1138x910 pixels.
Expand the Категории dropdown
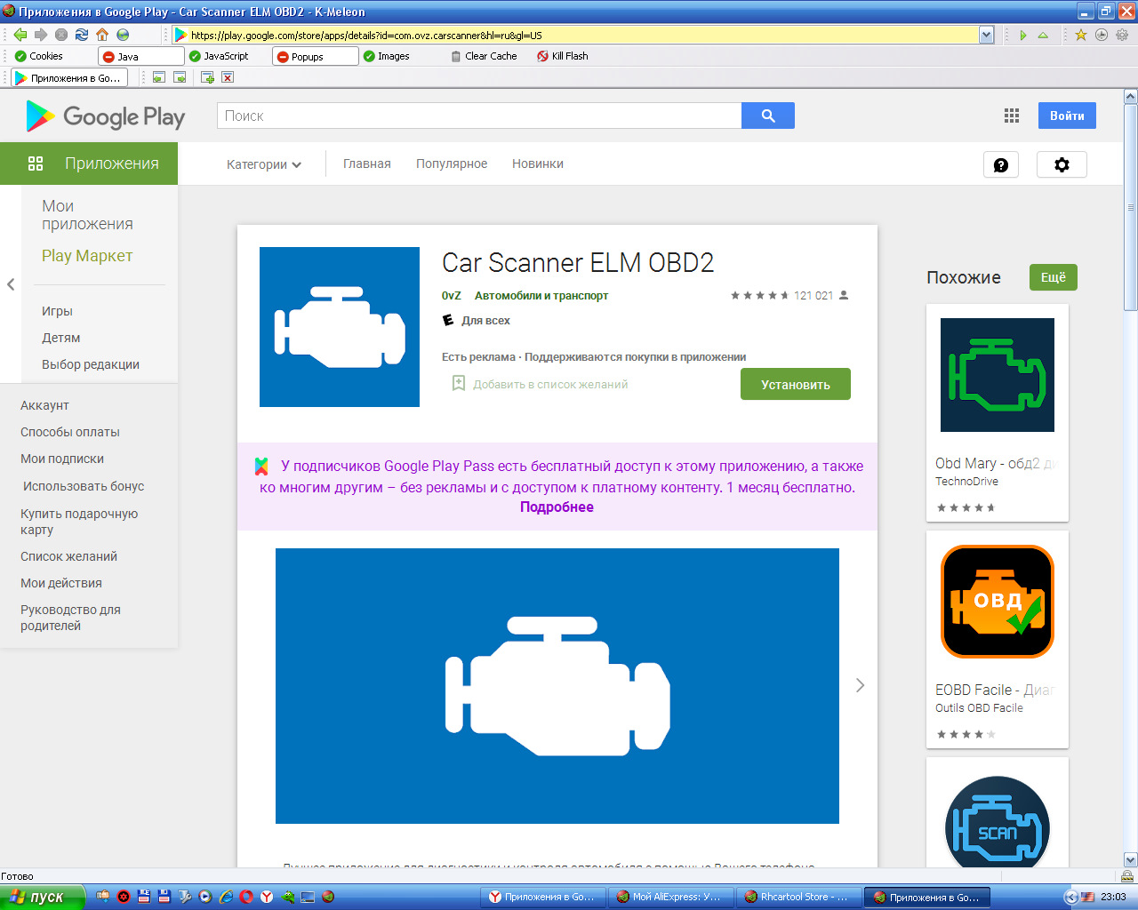tap(264, 164)
